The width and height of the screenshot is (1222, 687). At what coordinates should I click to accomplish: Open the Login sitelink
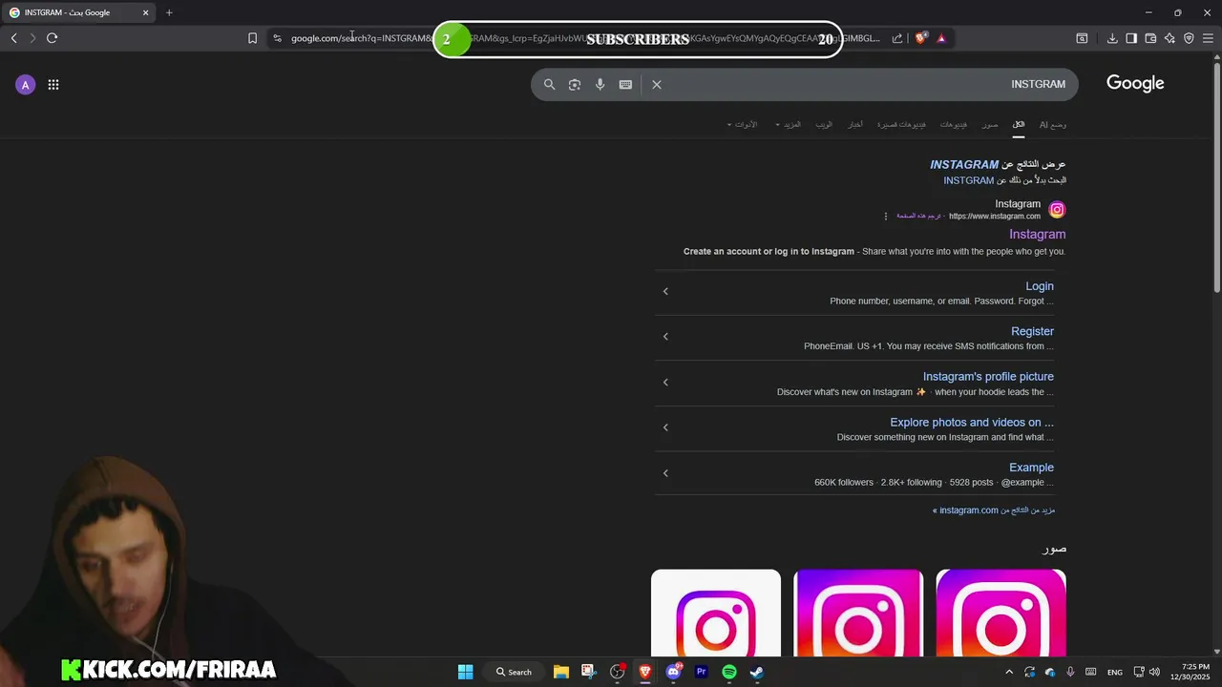point(1040,286)
